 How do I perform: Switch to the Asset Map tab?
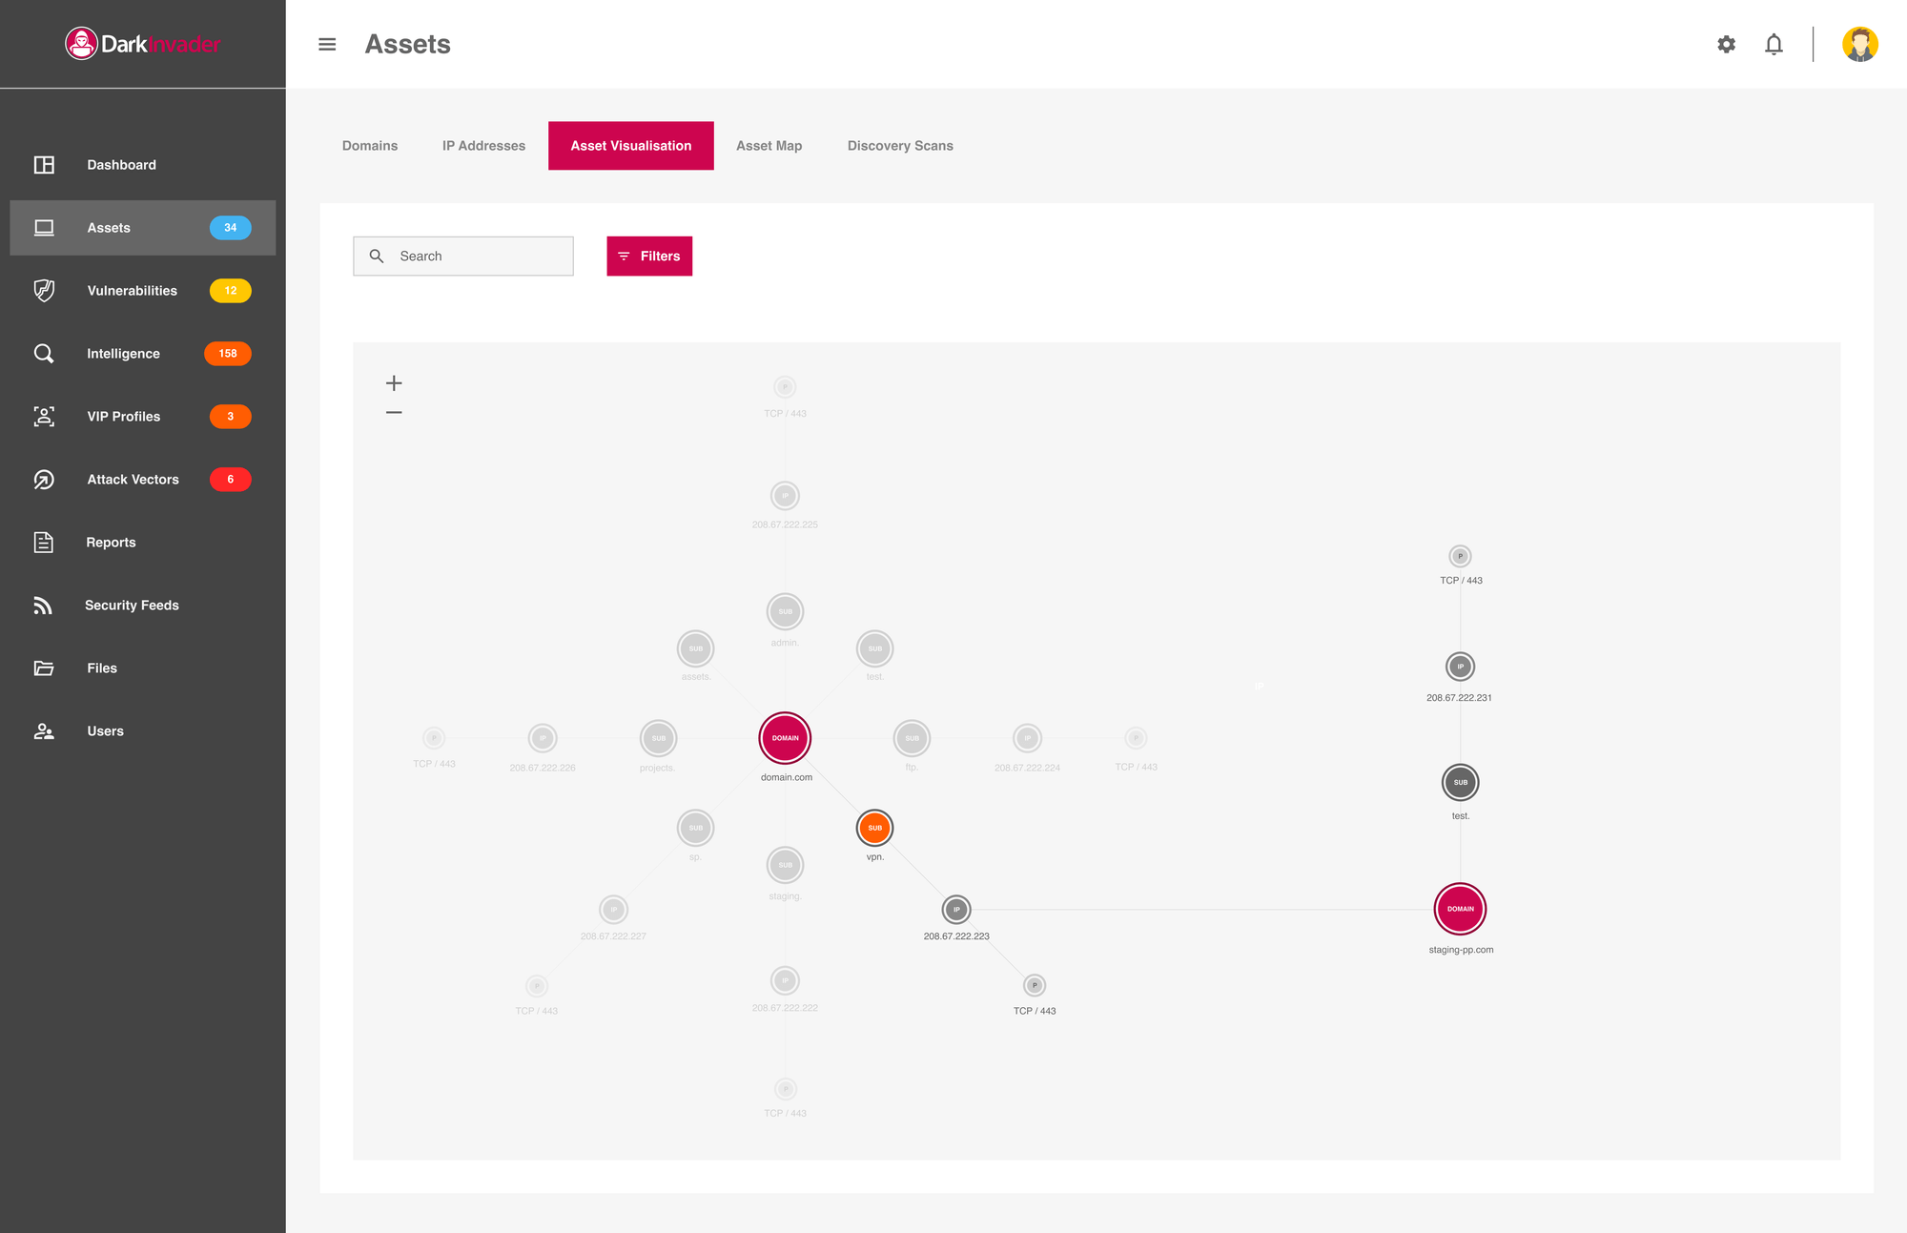click(x=769, y=146)
